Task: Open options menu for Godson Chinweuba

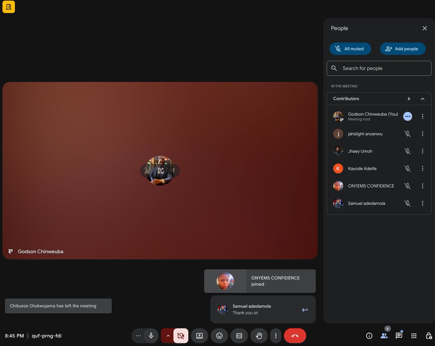Action: tap(422, 116)
